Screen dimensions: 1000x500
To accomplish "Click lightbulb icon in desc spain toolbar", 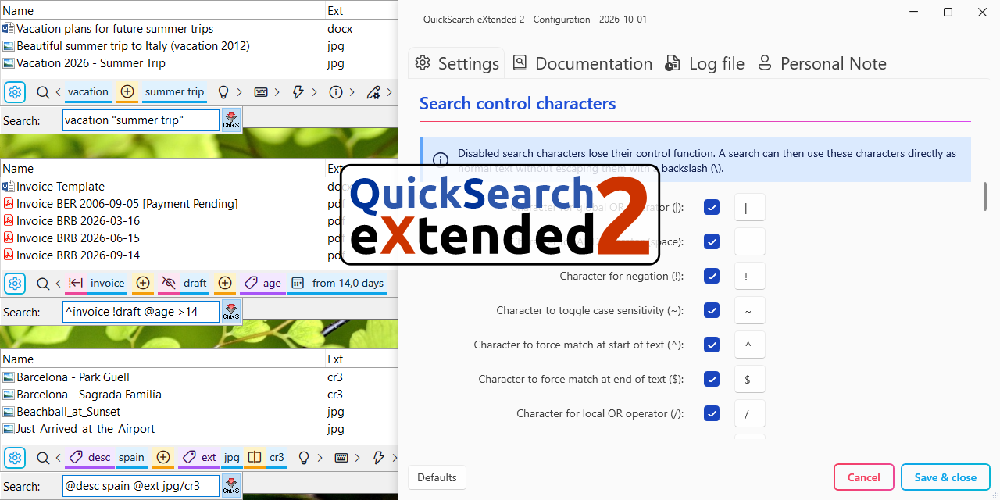I will point(304,458).
